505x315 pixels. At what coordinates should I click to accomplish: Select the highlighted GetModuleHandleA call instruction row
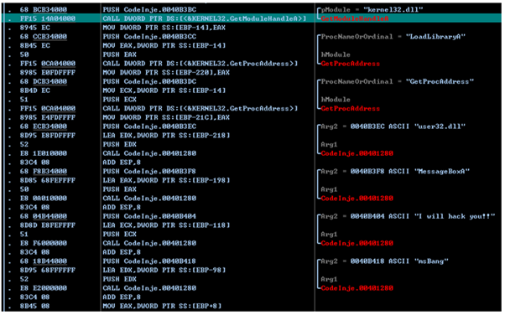(x=252, y=18)
